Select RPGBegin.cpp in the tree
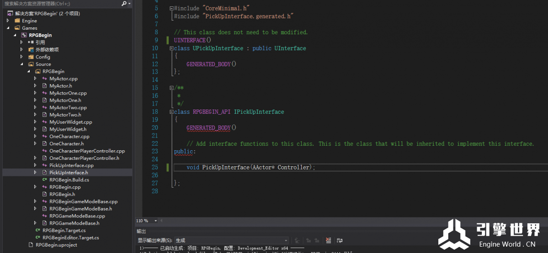548x253 pixels. (x=65, y=187)
